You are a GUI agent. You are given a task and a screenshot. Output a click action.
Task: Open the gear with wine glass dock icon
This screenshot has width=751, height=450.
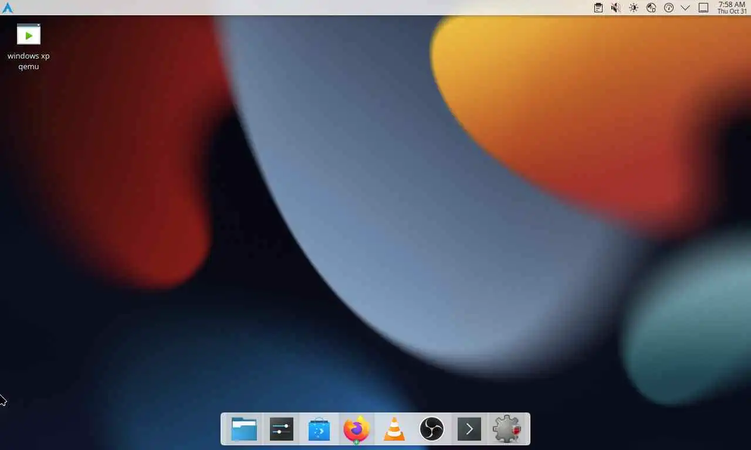(x=507, y=429)
